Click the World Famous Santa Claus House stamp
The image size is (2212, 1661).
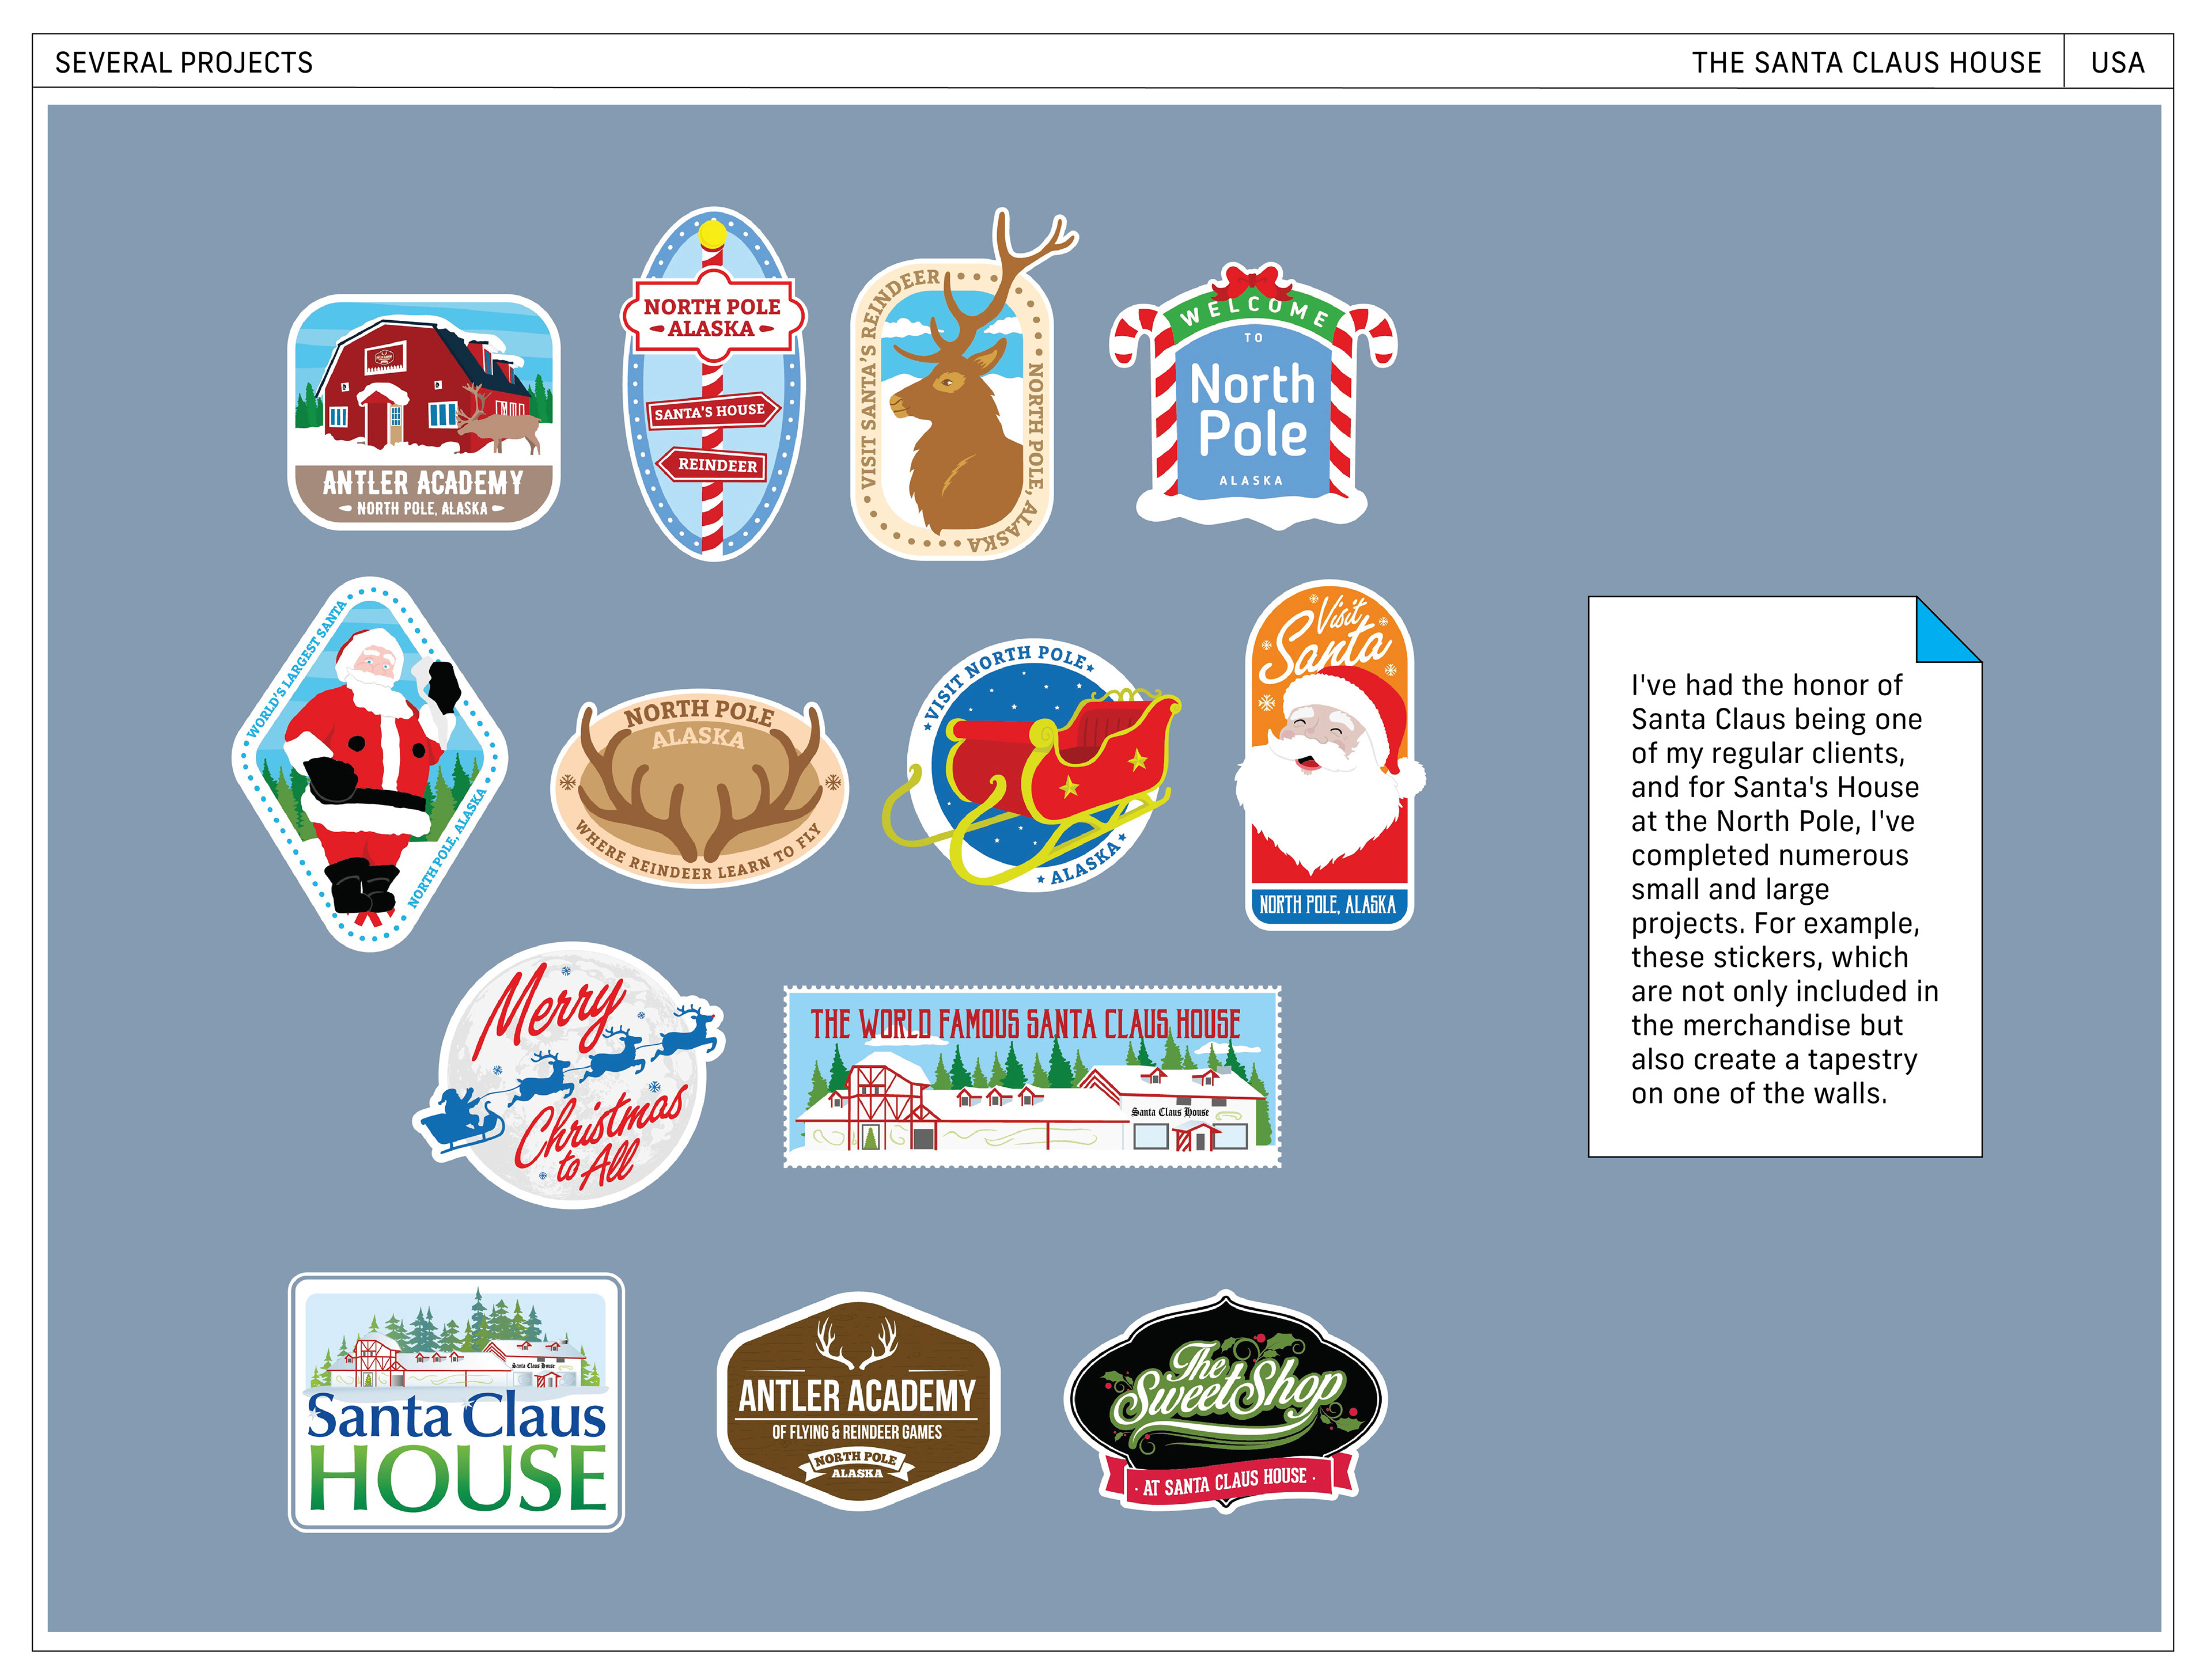tap(1032, 1077)
